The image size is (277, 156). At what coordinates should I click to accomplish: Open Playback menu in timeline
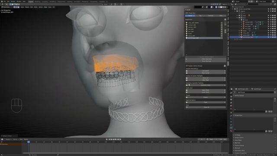(x=8, y=140)
